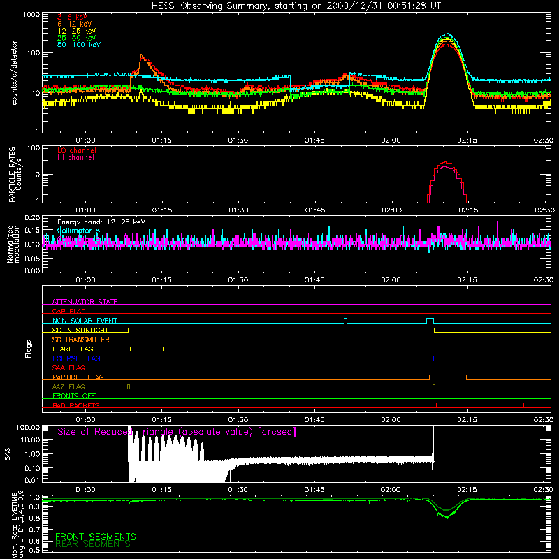The width and height of the screenshot is (559, 559).
Task: Click the LO channel legend label
Action: [x=77, y=150]
